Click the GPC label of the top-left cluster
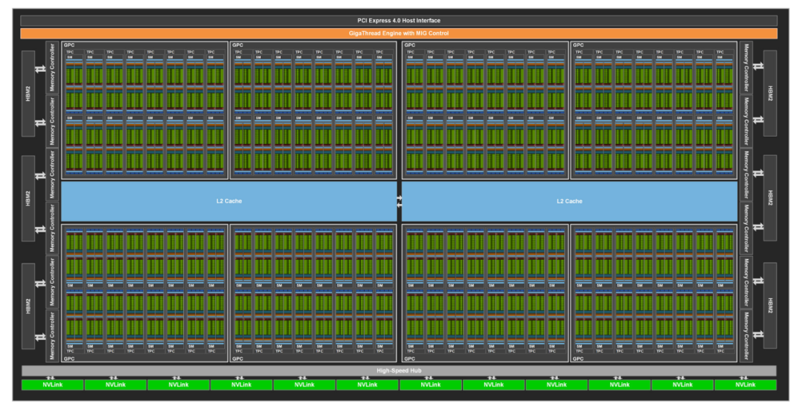This screenshot has width=802, height=403. [x=69, y=45]
